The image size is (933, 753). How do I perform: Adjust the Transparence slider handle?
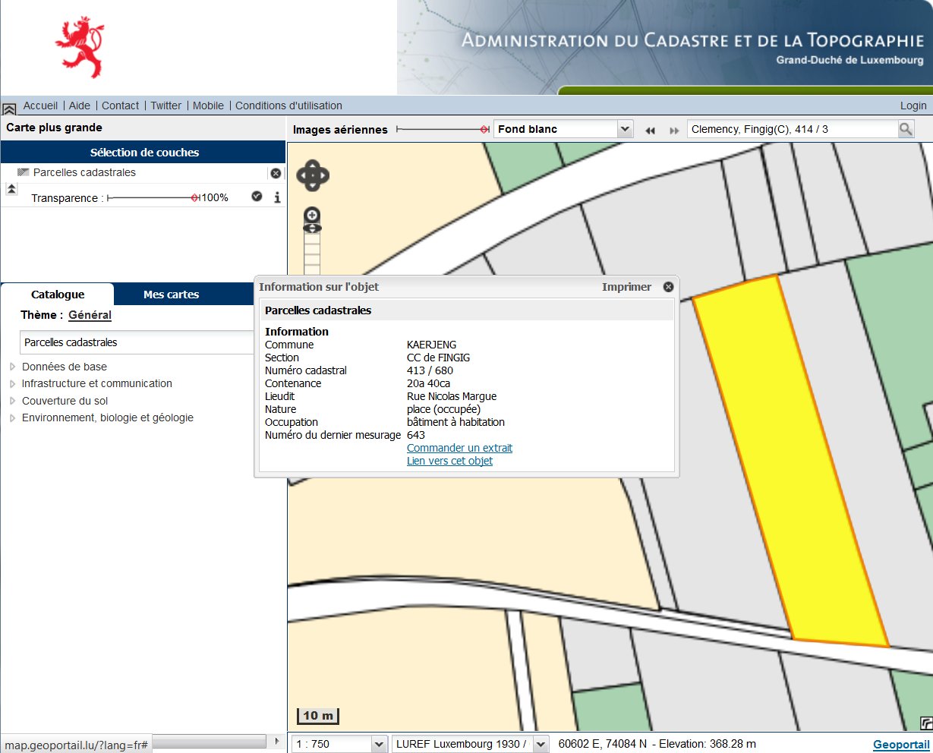tap(195, 197)
